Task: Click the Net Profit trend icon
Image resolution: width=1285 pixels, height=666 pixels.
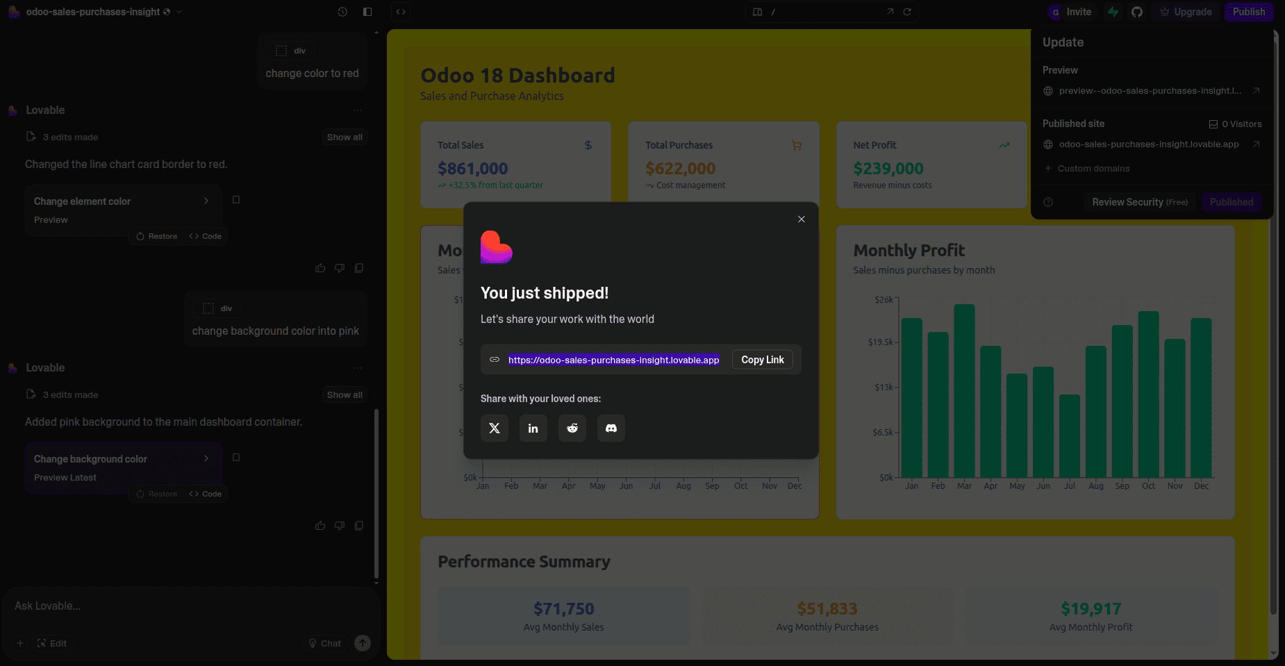Action: (x=1004, y=145)
